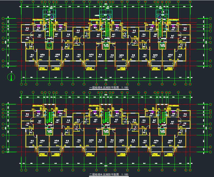Viewport: 214px width, 177px height.
Task: Click axis bubble J at the left of the first-floor plan
Action: click(3, 18)
